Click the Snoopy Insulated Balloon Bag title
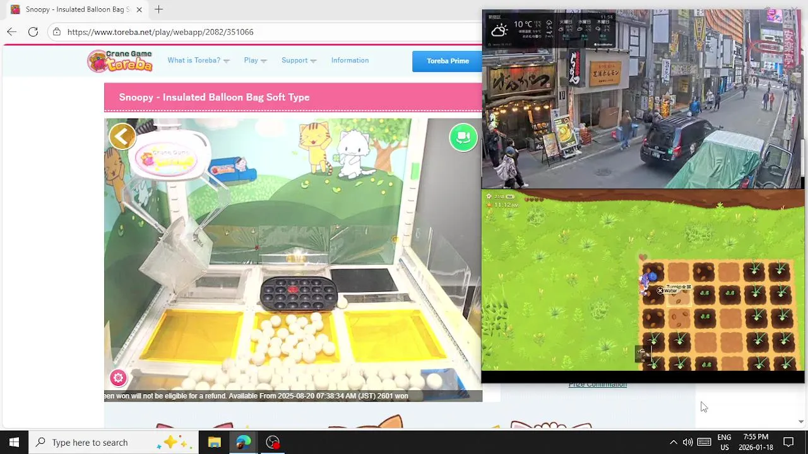808x454 pixels. [214, 97]
